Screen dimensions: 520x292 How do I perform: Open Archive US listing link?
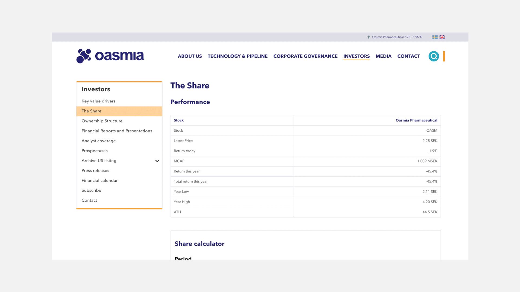click(x=99, y=161)
